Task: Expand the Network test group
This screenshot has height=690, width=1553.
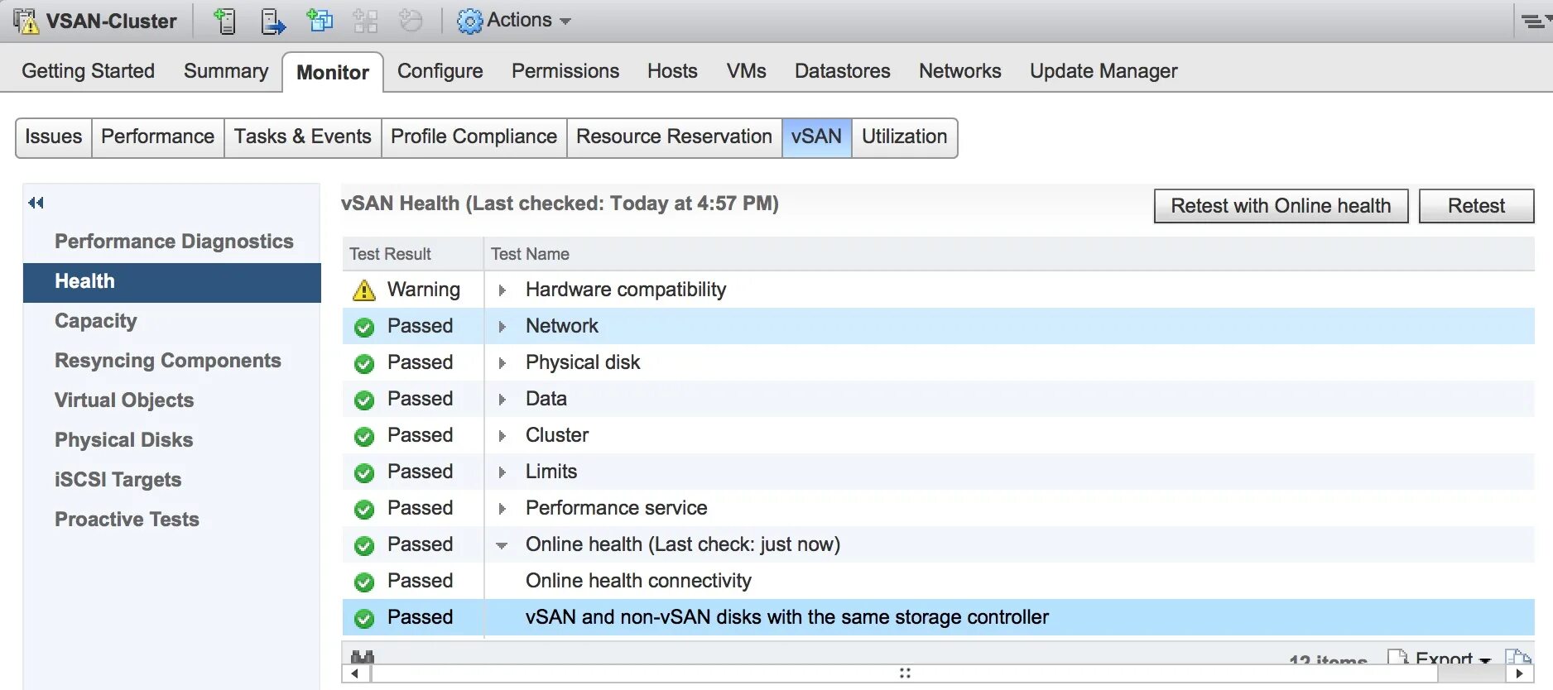Action: tap(502, 327)
